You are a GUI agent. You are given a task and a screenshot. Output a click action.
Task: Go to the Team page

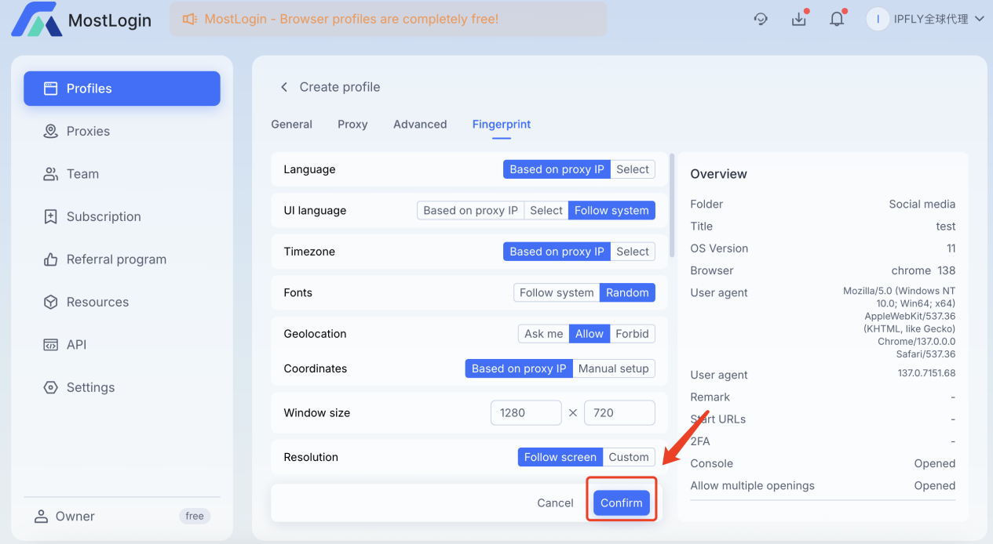click(82, 174)
